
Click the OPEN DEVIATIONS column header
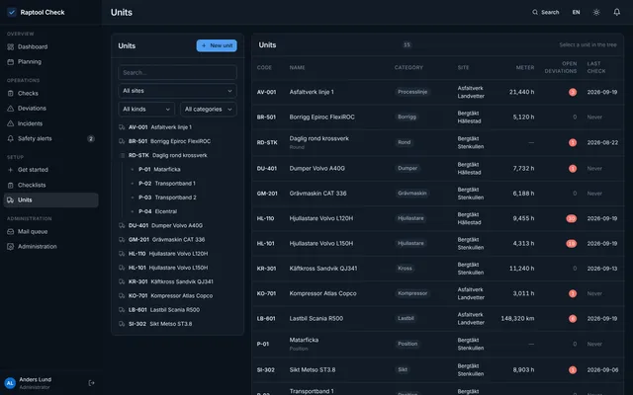561,67
